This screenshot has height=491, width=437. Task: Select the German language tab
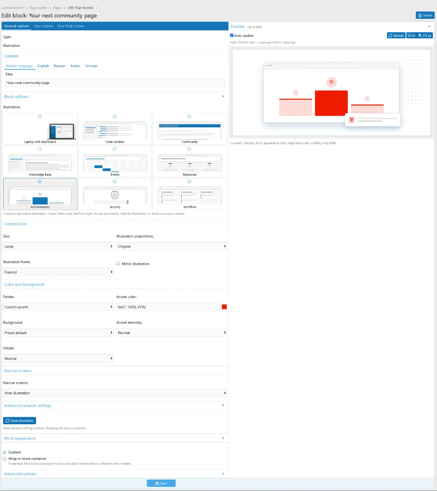[x=91, y=66]
